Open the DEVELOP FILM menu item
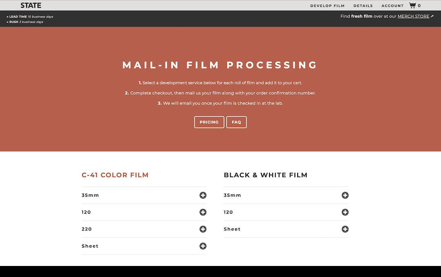Screen dimensions: 441x277 [x=327, y=6]
